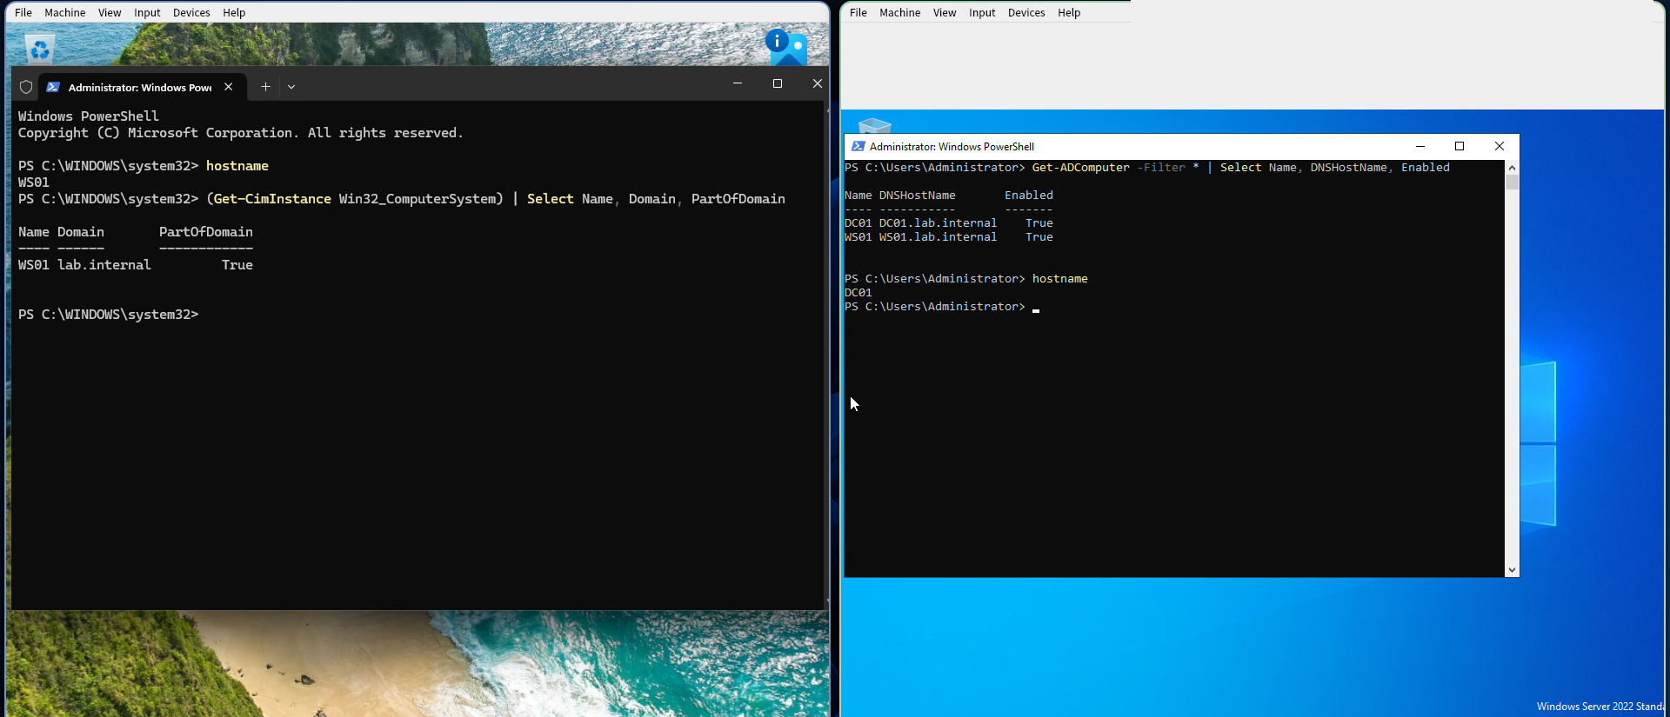Viewport: 1670px width, 717px height.
Task: Click the PowerShell icon in the DC01 title bar
Action: [858, 146]
